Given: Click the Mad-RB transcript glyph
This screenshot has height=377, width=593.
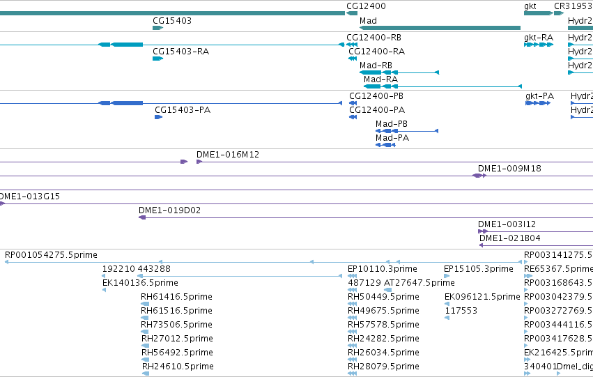Looking at the screenshot, I should point(399,72).
